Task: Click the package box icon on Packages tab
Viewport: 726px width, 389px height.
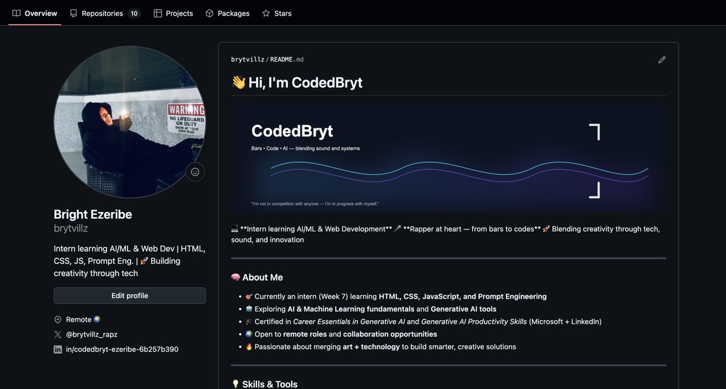Action: [209, 13]
